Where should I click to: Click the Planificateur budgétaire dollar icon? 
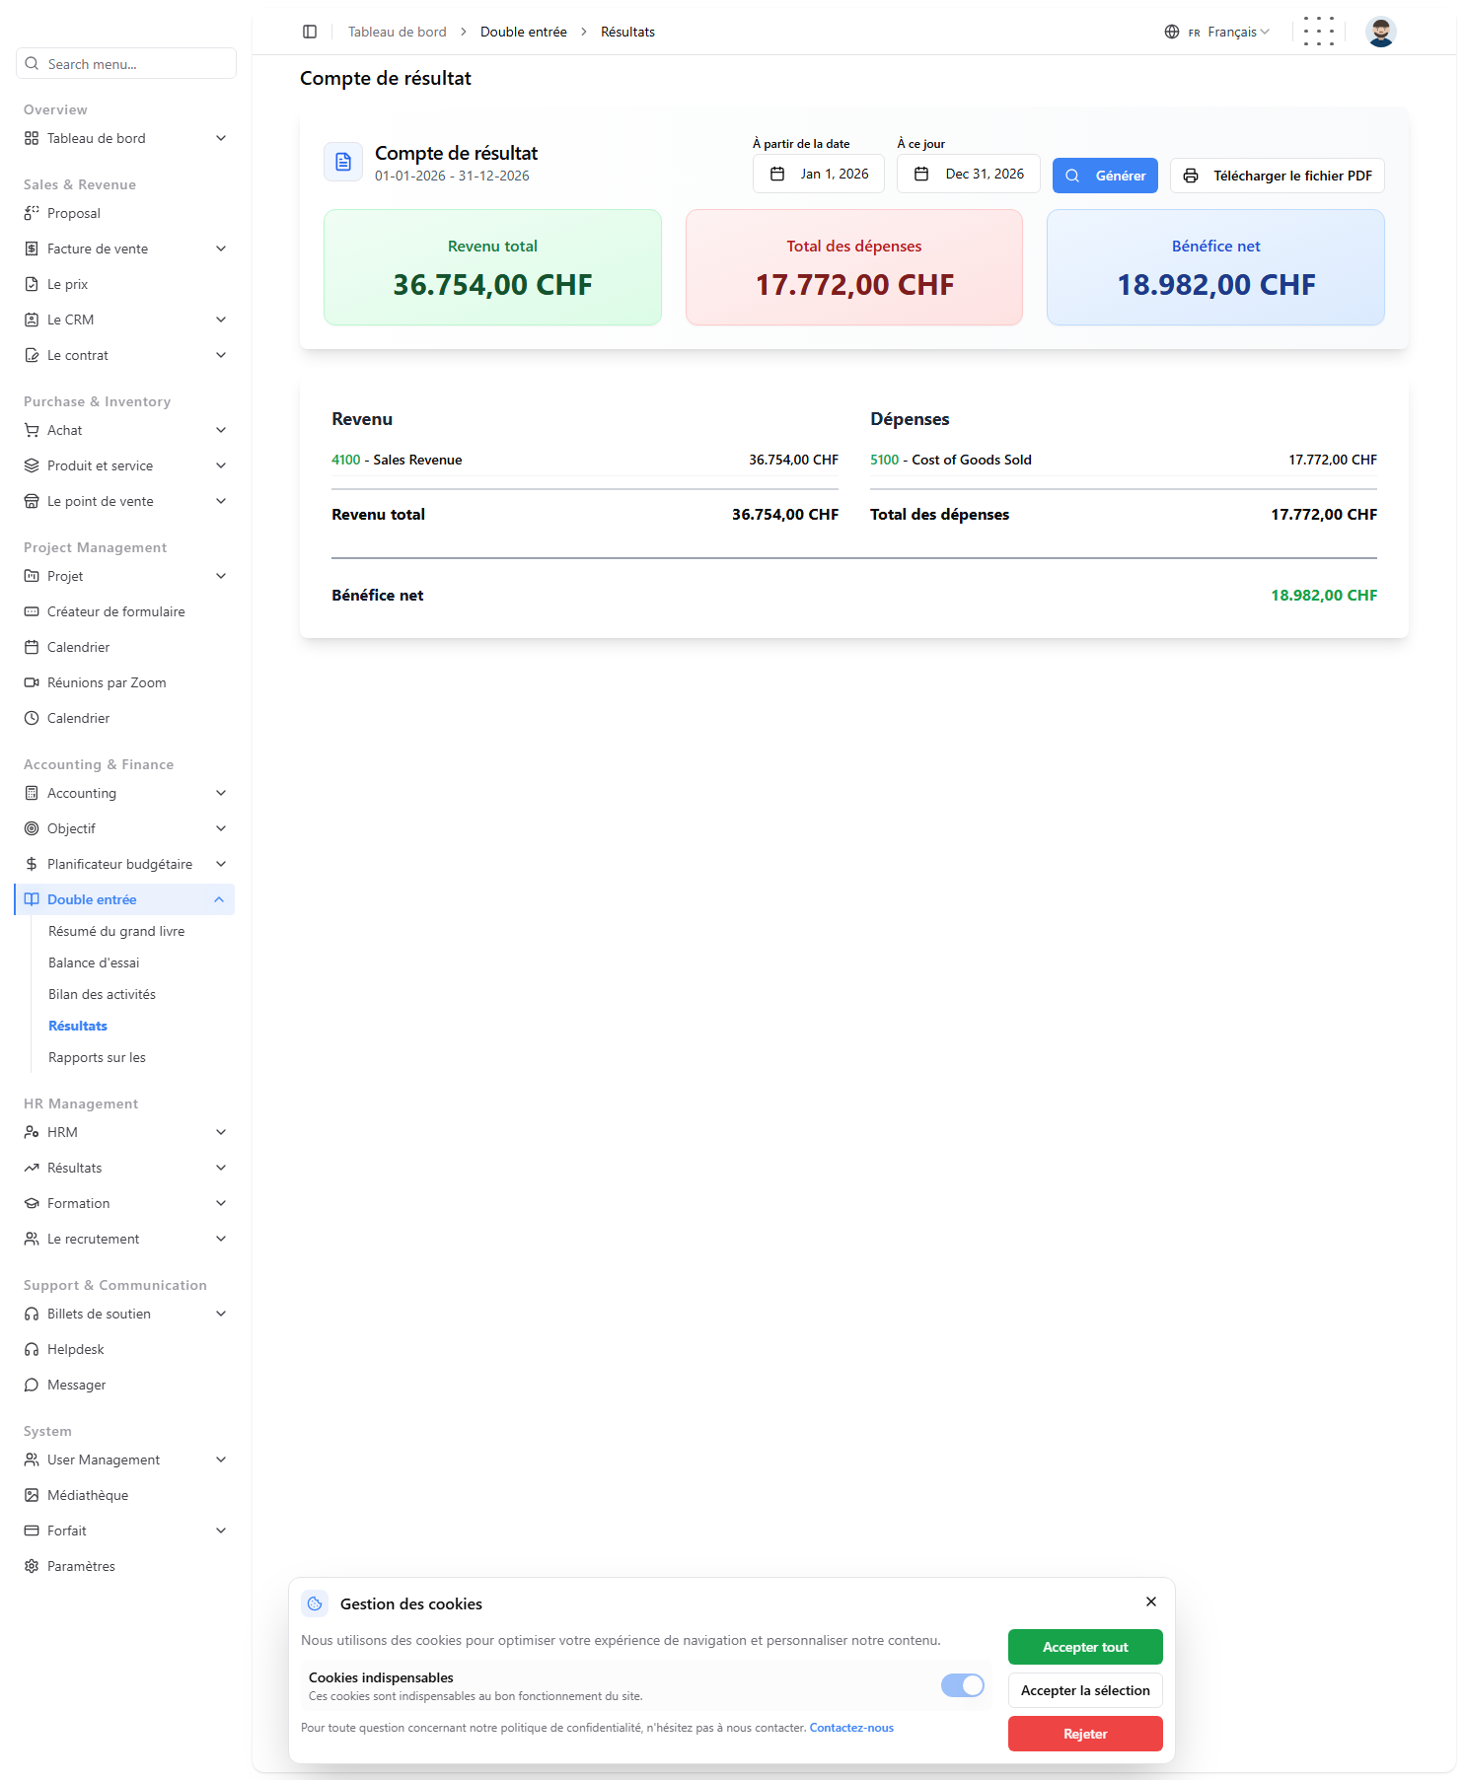32,864
